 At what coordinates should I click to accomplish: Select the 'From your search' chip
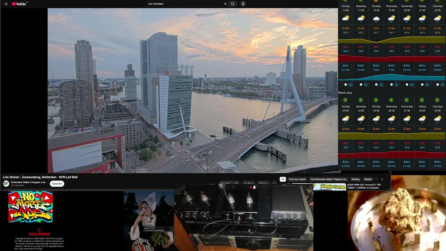point(297,179)
